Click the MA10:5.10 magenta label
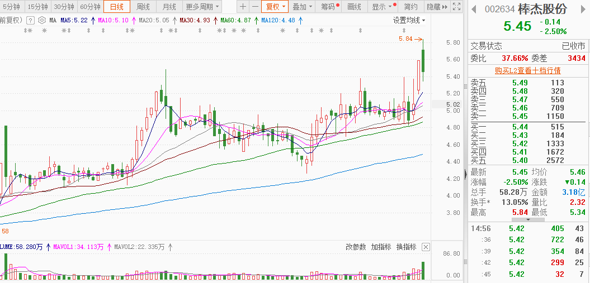 click(x=114, y=20)
